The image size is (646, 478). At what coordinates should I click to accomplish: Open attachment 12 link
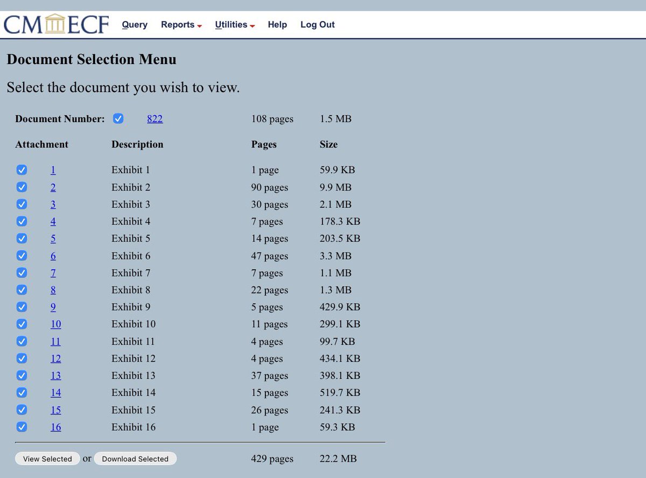click(x=56, y=359)
